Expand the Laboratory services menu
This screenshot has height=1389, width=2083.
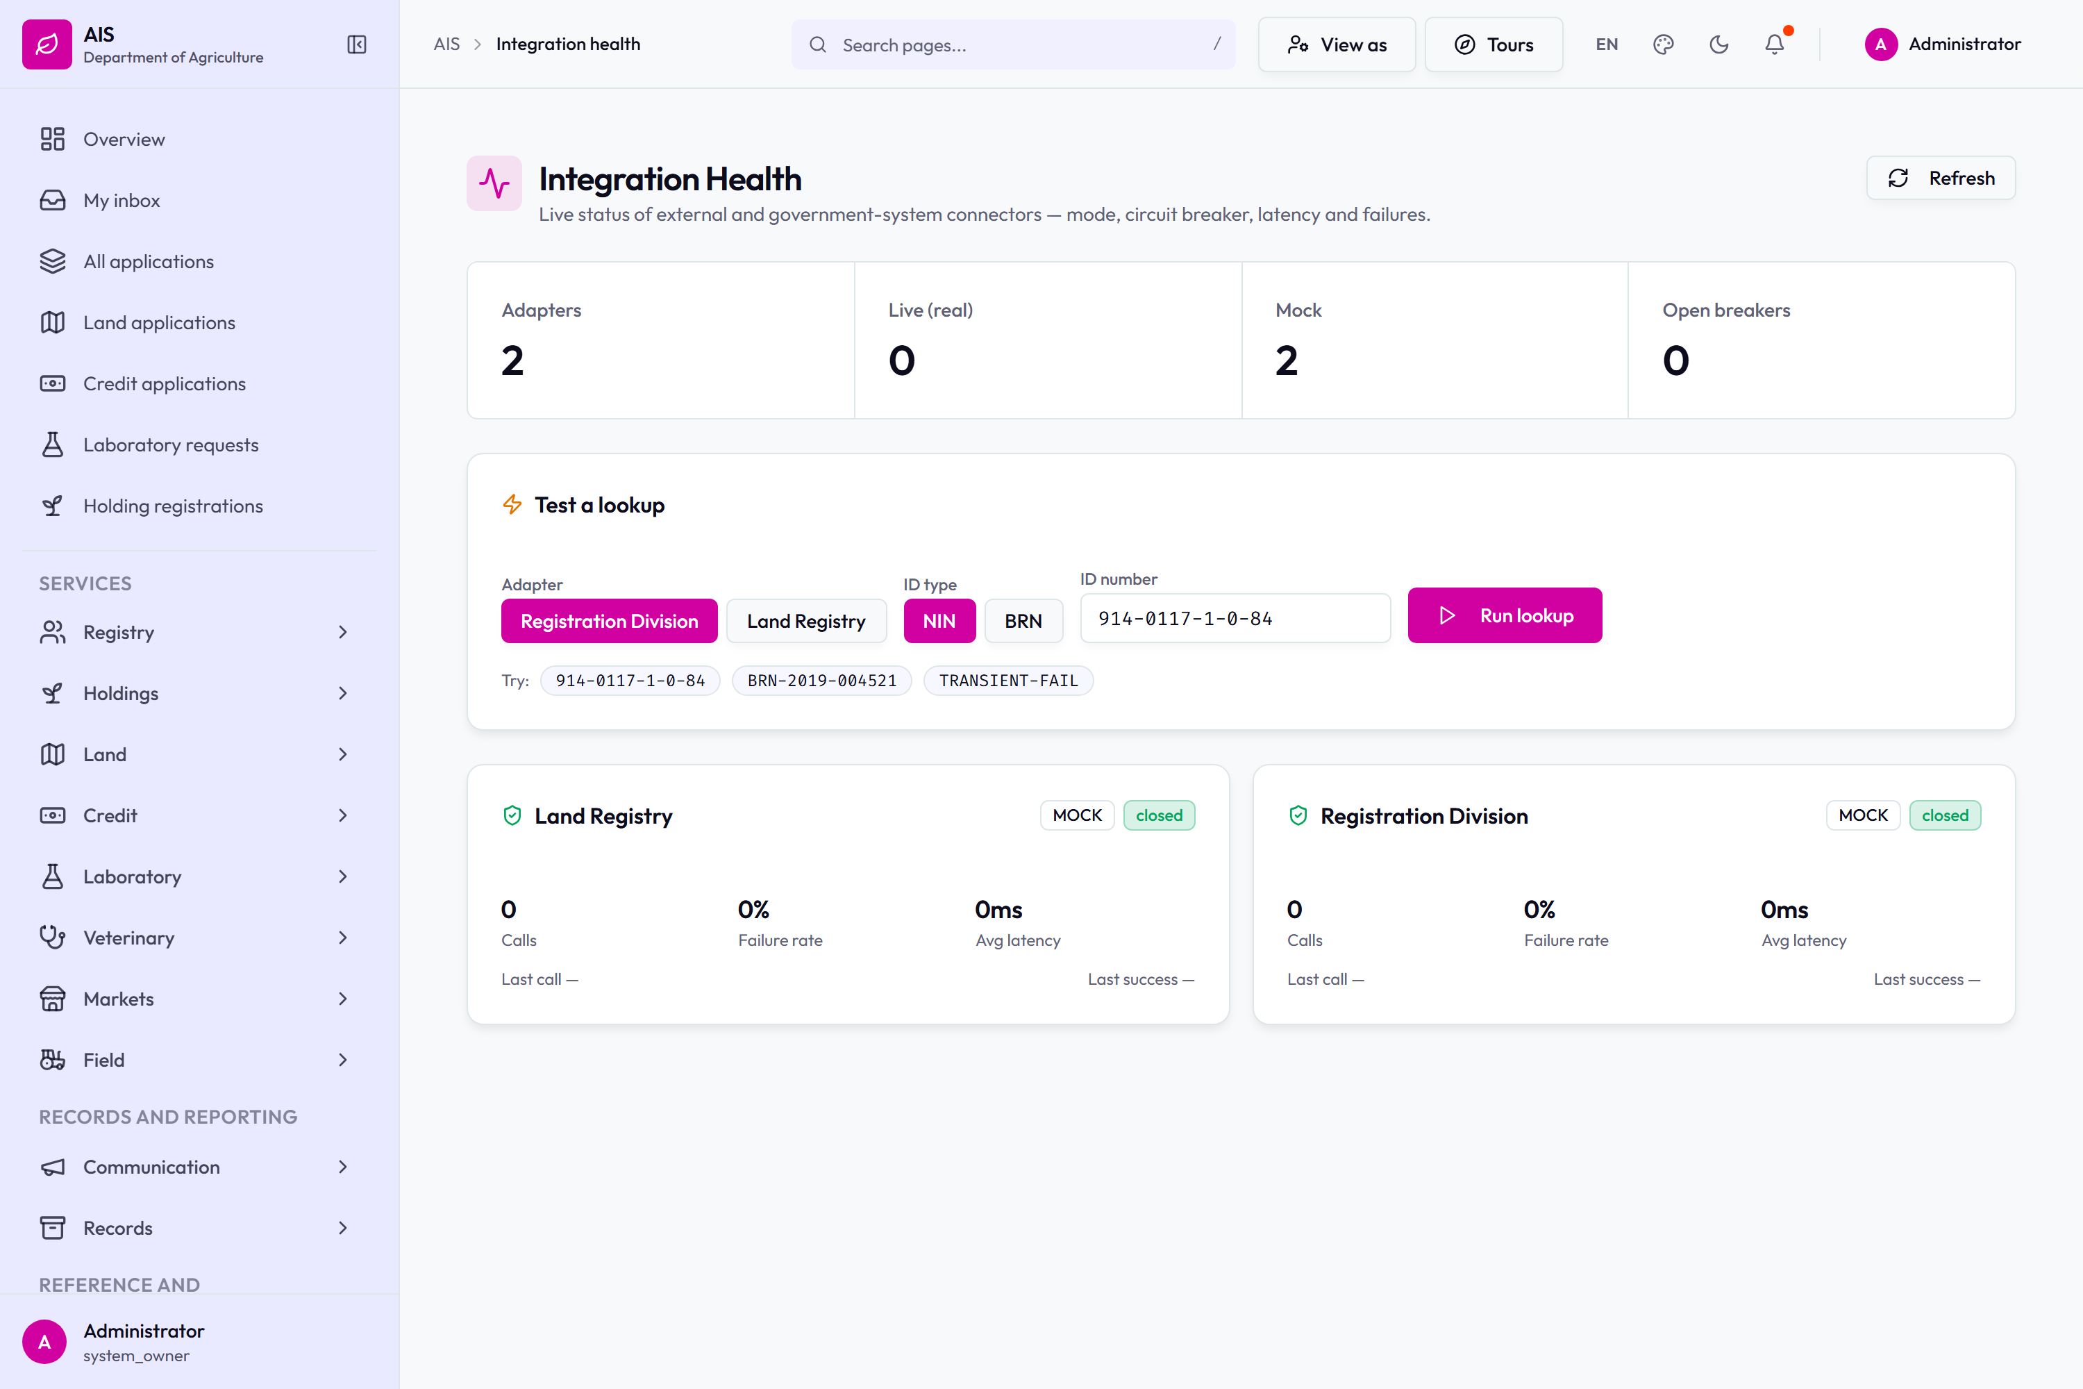(x=199, y=877)
